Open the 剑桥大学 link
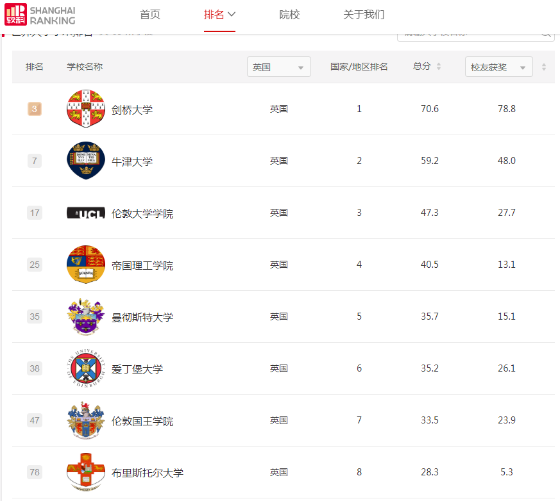The image size is (560, 501). [x=132, y=110]
